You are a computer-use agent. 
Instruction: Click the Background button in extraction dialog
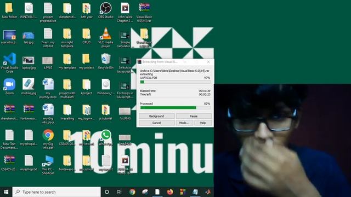click(x=156, y=116)
